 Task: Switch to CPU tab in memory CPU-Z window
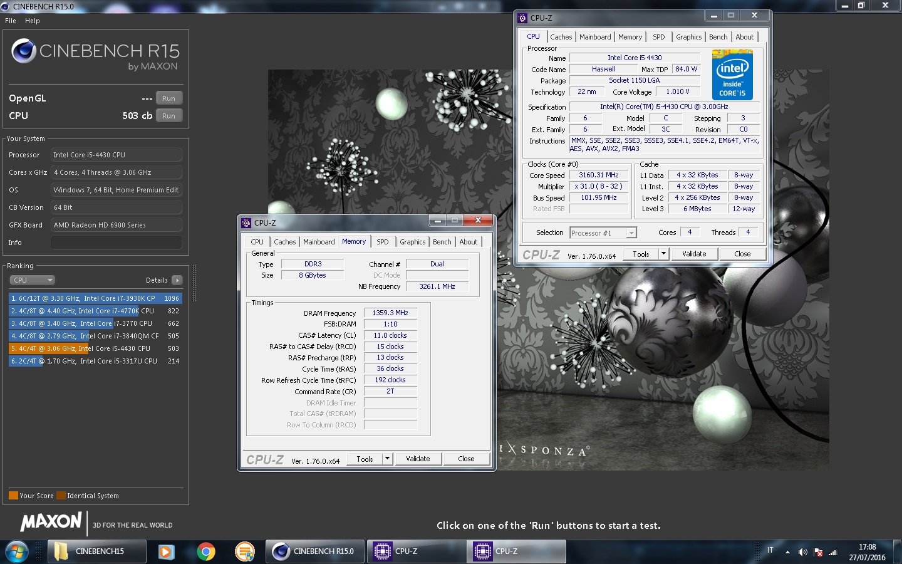[257, 242]
